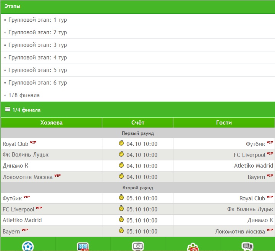Click stopwatch icon in Динамо К home row
This screenshot has height=251, width=275.
[121, 165]
